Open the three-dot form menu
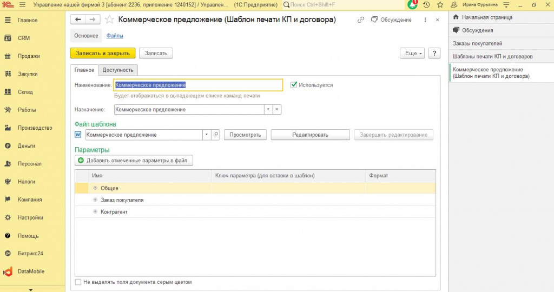Image resolution: width=554 pixels, height=292 pixels. pyautogui.click(x=425, y=20)
